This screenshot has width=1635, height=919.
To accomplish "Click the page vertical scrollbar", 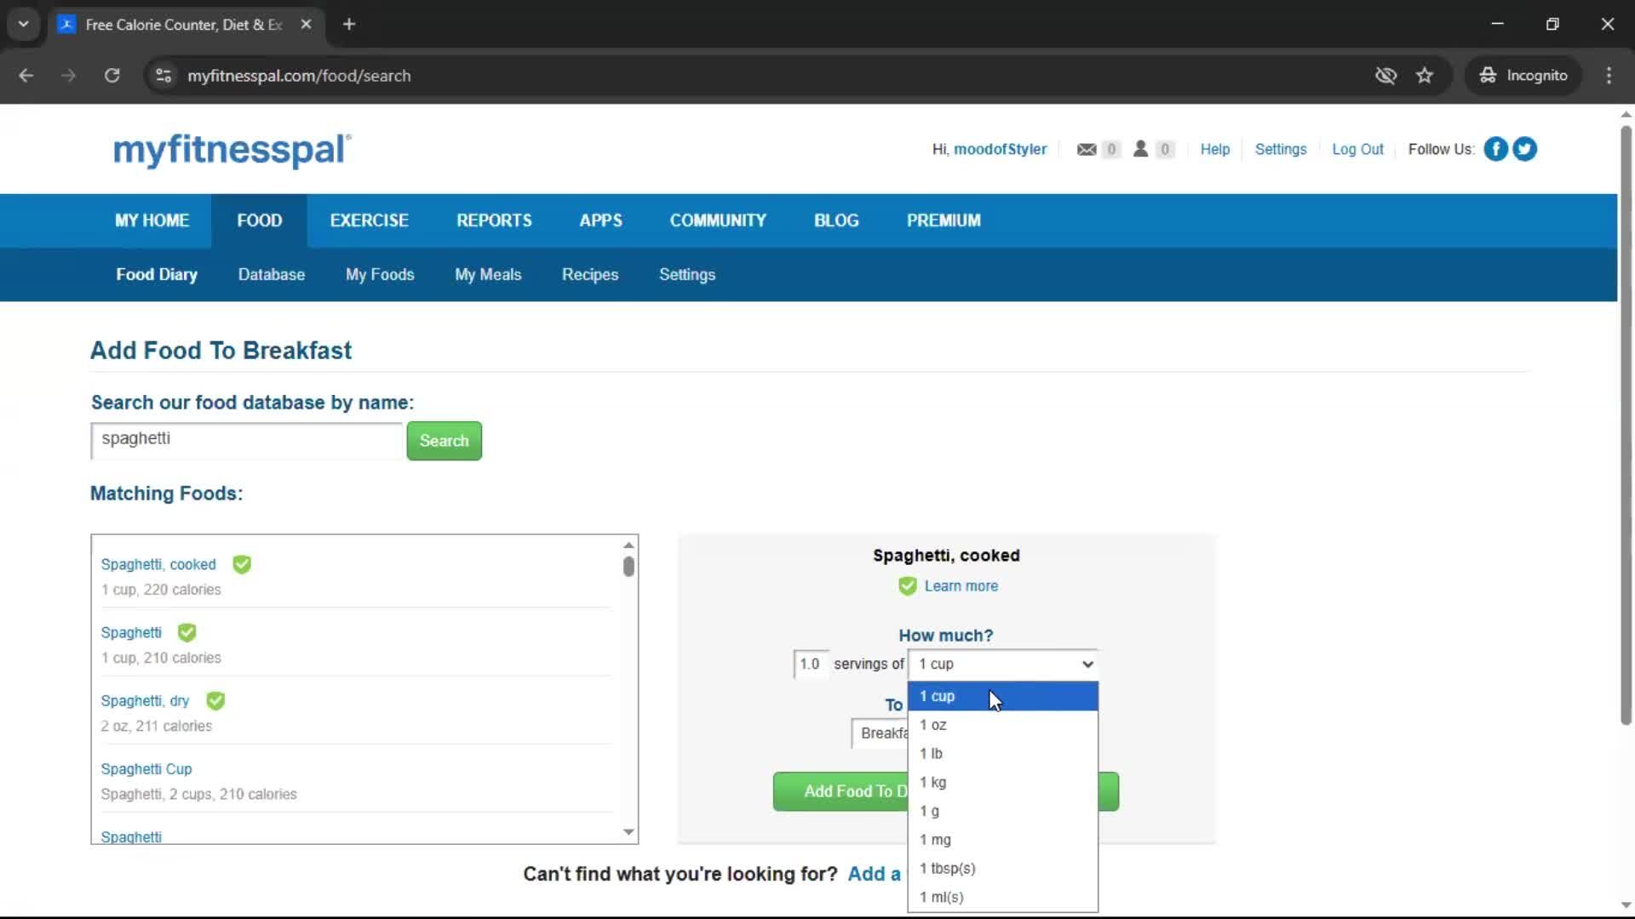I will click(x=1626, y=425).
